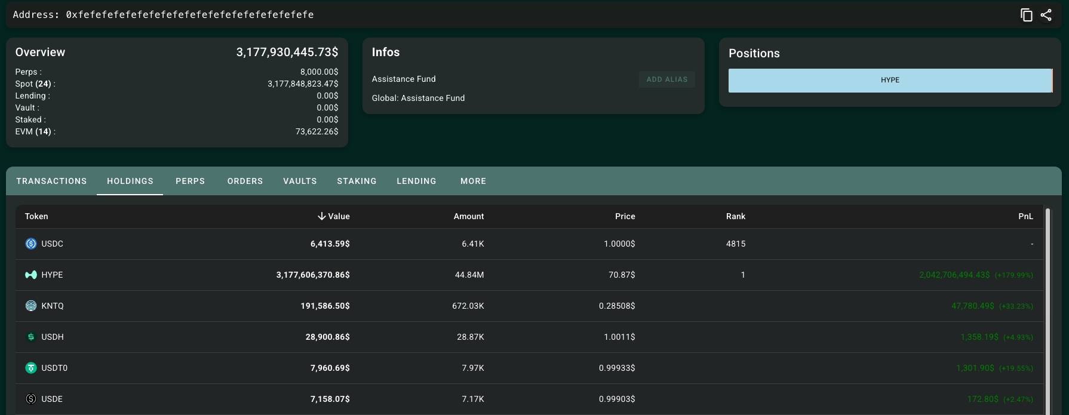Sort holdings by Price column header
The image size is (1069, 415).
point(625,216)
